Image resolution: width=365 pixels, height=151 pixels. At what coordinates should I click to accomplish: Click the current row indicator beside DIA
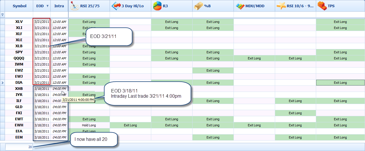coord(3,83)
